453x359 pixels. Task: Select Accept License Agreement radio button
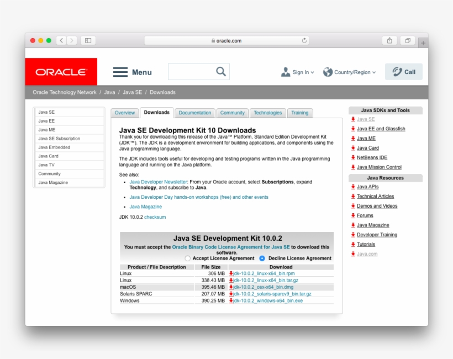click(187, 258)
